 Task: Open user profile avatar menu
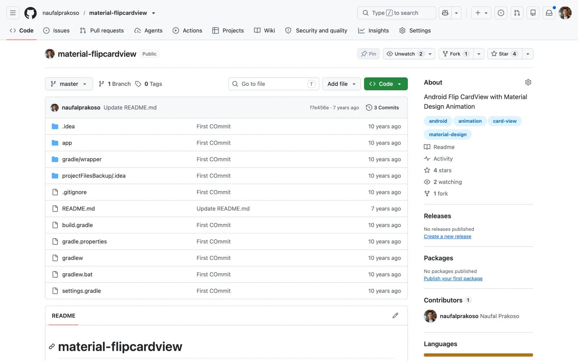coord(565,13)
